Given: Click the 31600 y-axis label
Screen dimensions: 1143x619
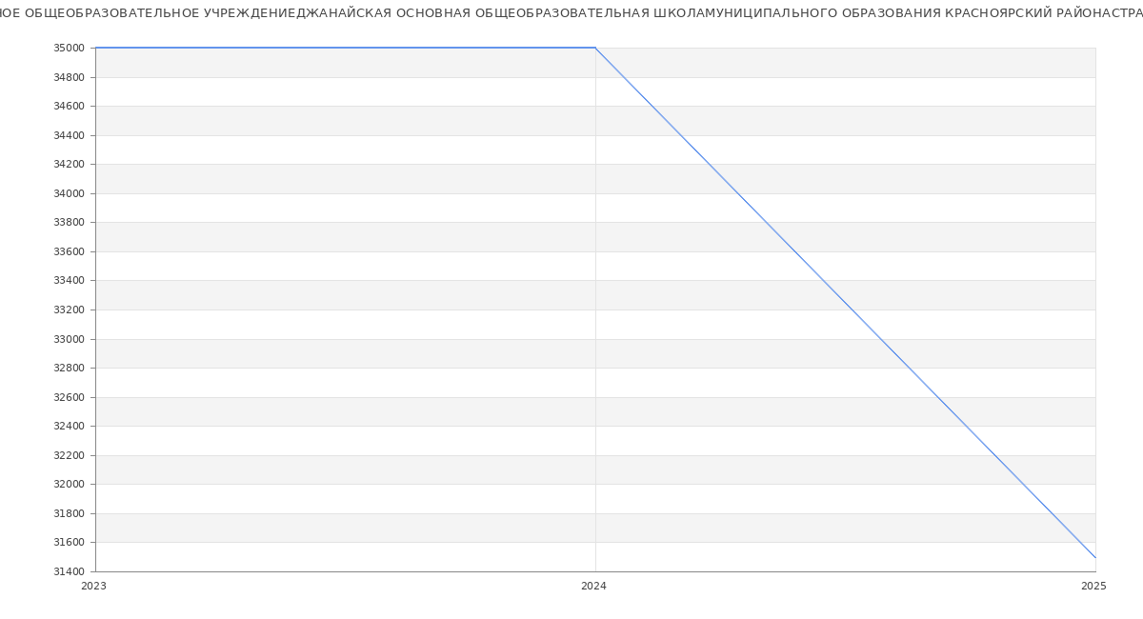Looking at the screenshot, I should [69, 542].
